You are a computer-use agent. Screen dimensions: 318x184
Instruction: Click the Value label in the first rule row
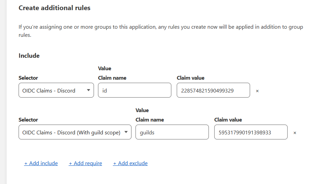tap(104, 69)
